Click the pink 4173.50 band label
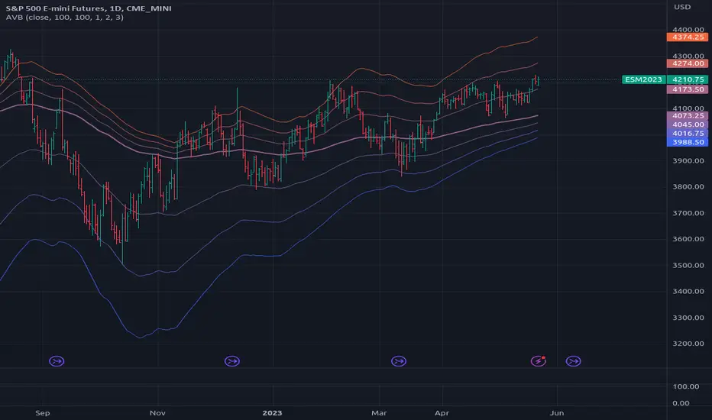712x420 pixels. point(688,89)
